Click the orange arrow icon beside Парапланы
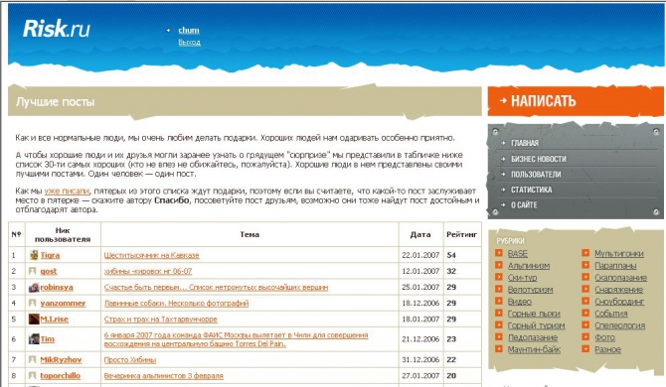This screenshot has height=387, width=666. [x=585, y=265]
